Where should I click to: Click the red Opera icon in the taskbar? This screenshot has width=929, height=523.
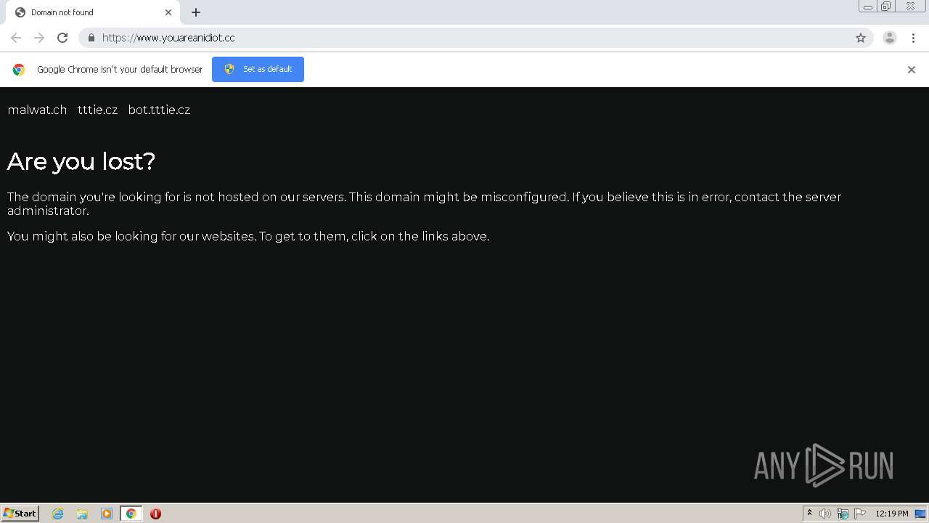click(x=155, y=514)
